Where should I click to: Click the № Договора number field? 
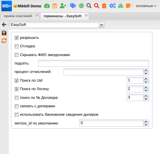[x=135, y=98]
